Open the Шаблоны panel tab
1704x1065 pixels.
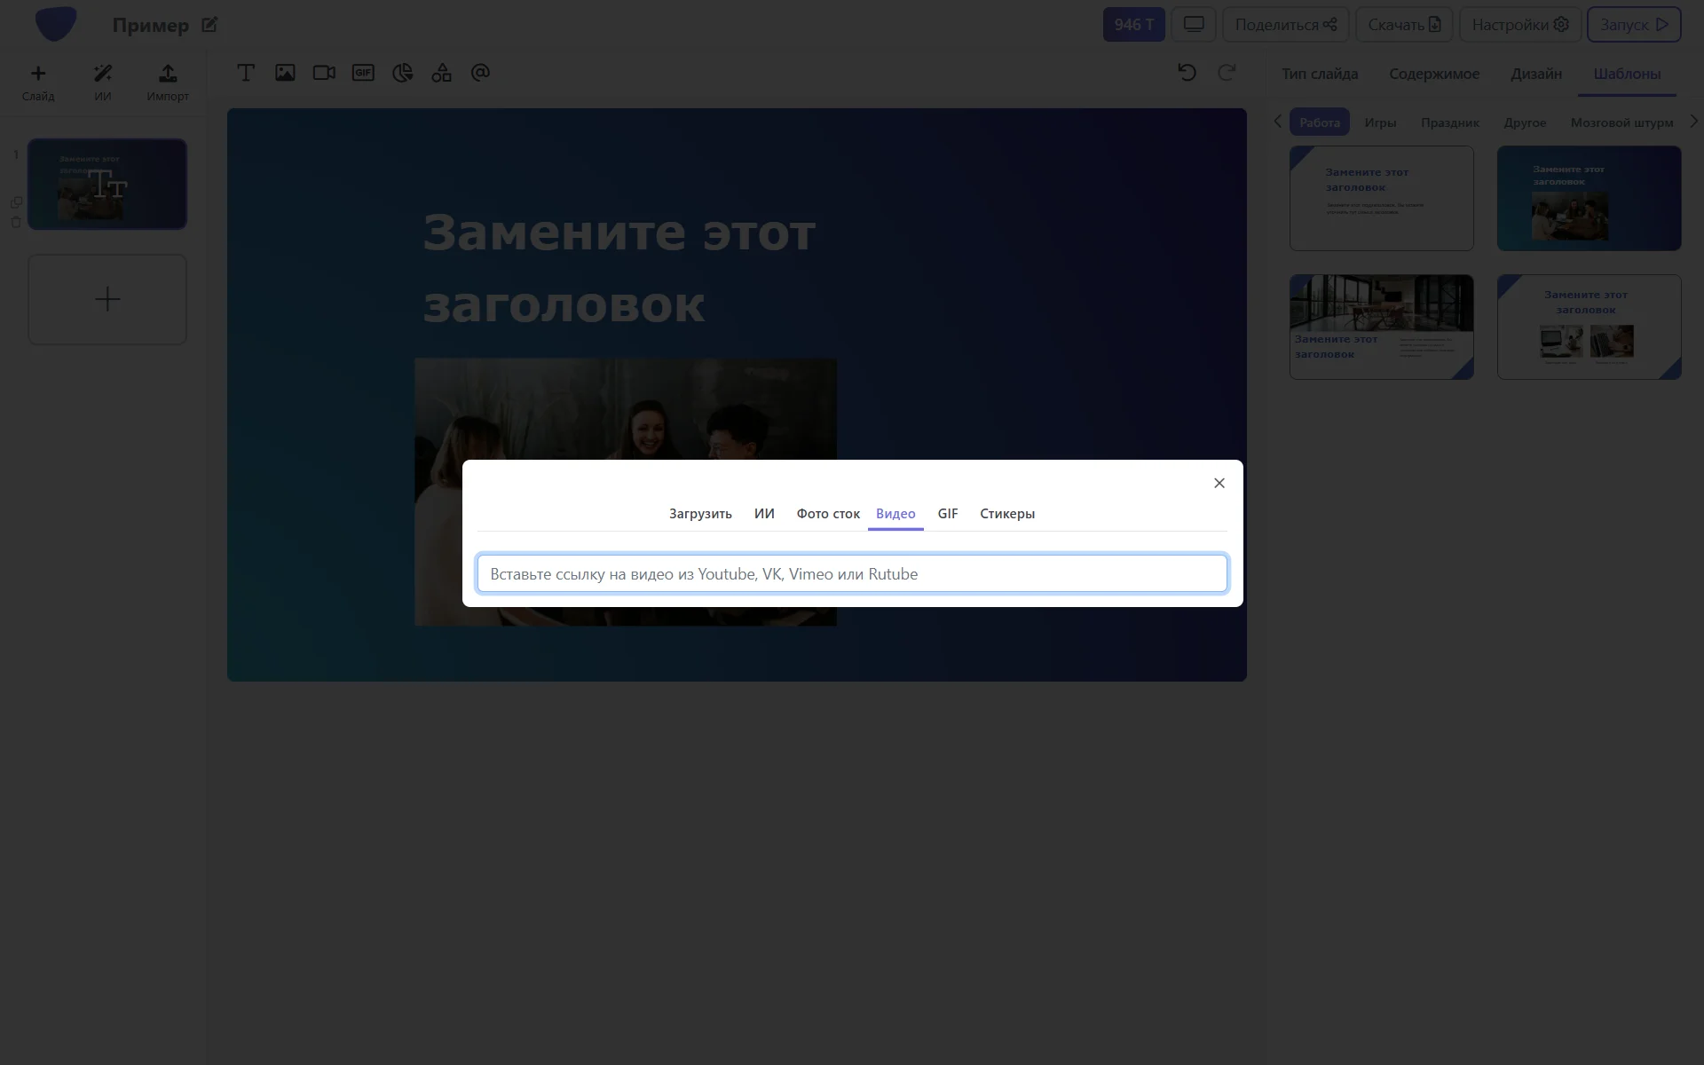point(1627,74)
